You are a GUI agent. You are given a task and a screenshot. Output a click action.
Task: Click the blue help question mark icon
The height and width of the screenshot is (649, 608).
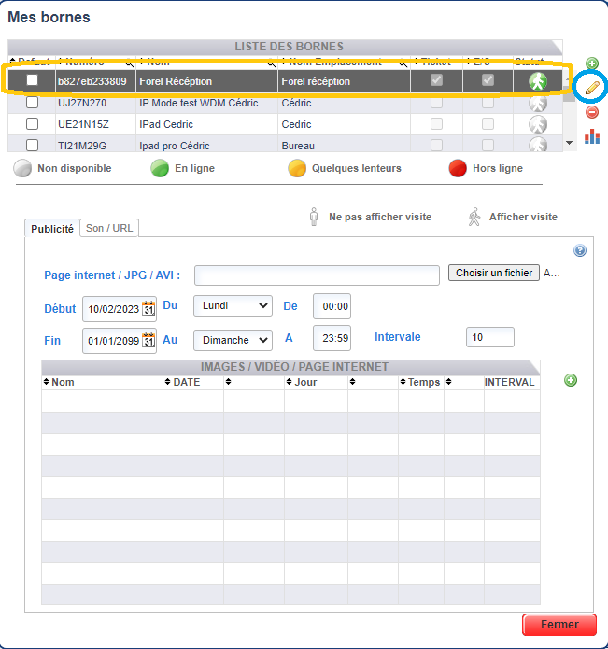[x=580, y=250]
